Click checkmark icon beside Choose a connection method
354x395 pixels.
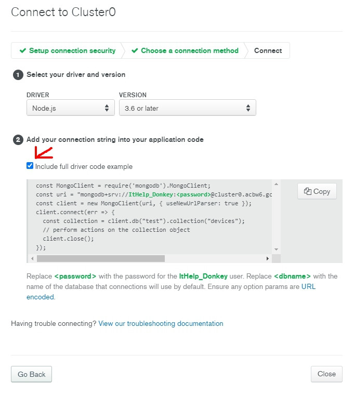point(135,51)
